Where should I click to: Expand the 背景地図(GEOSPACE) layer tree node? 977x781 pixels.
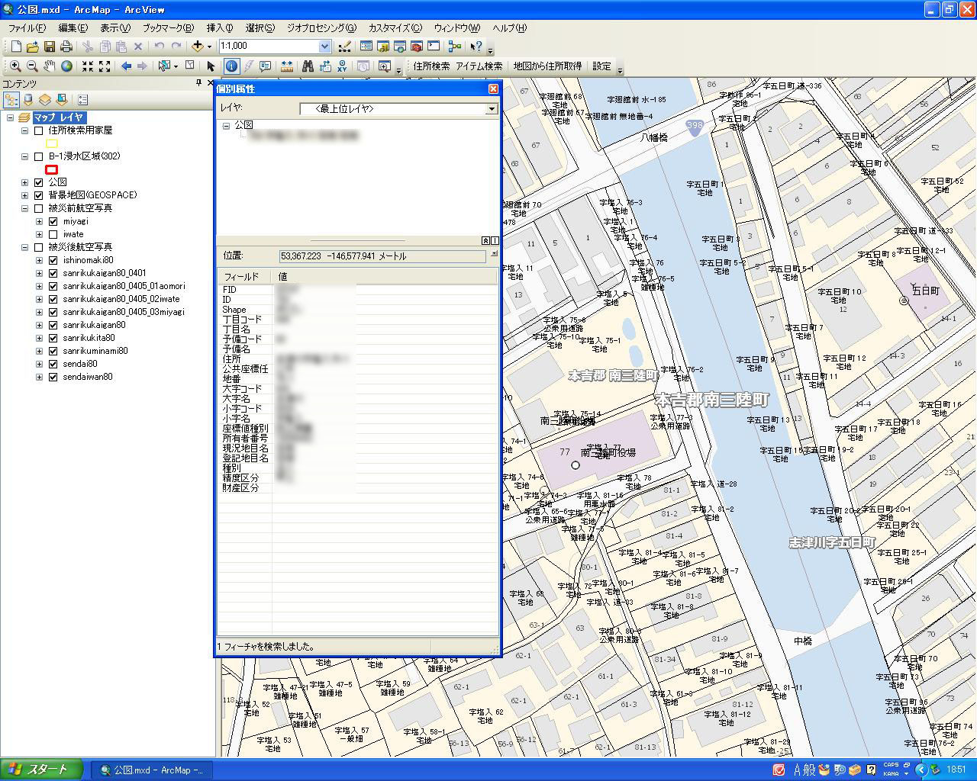tap(25, 195)
